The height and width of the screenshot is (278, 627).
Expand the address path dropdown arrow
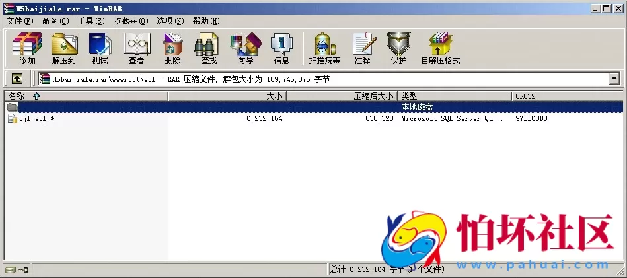tap(614, 79)
